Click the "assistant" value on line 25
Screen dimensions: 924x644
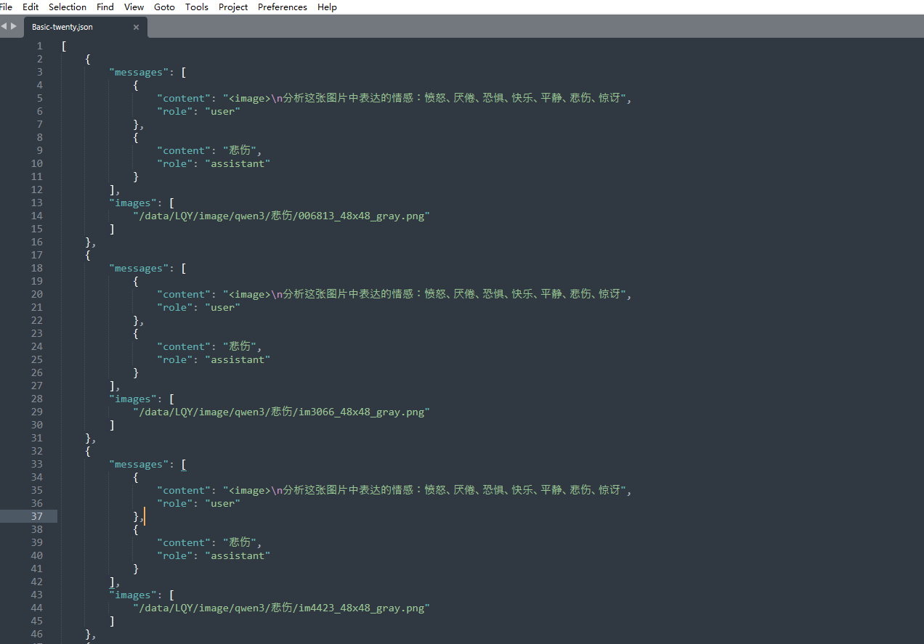(x=238, y=359)
